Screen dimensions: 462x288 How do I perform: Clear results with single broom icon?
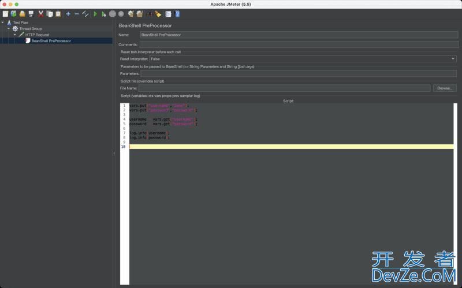(x=131, y=14)
